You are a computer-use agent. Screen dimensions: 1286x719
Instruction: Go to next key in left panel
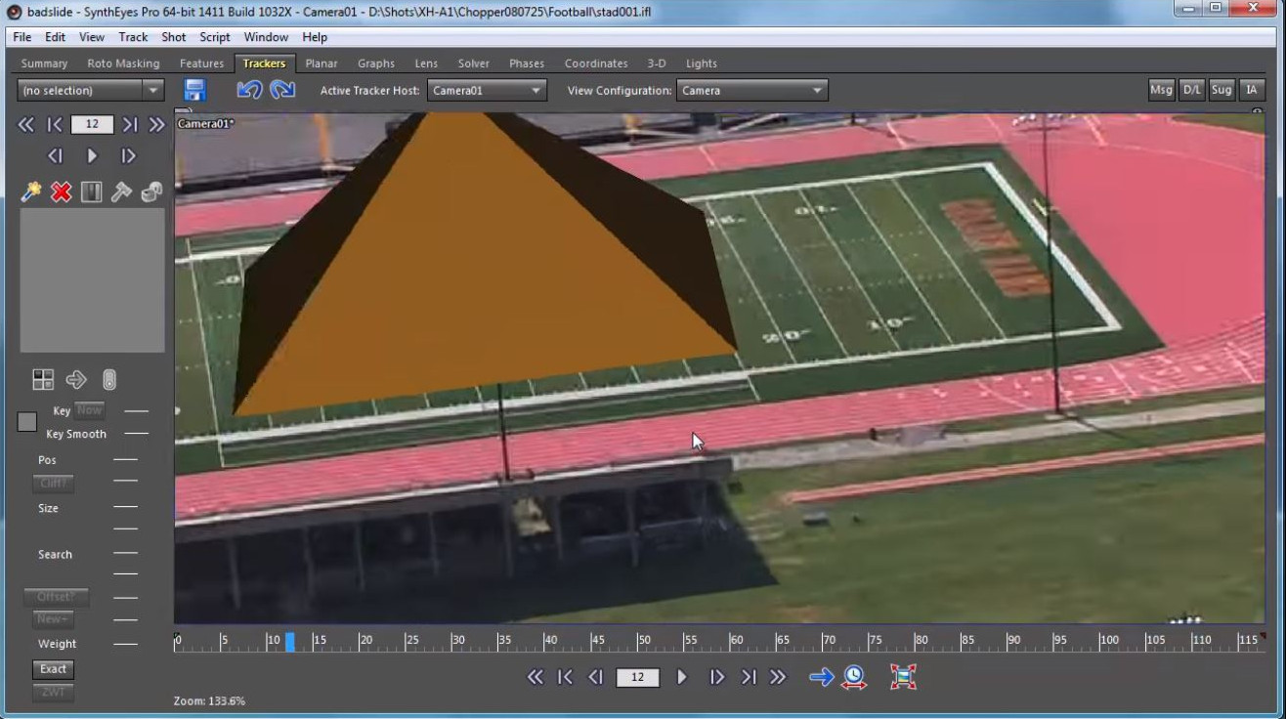[x=129, y=124]
